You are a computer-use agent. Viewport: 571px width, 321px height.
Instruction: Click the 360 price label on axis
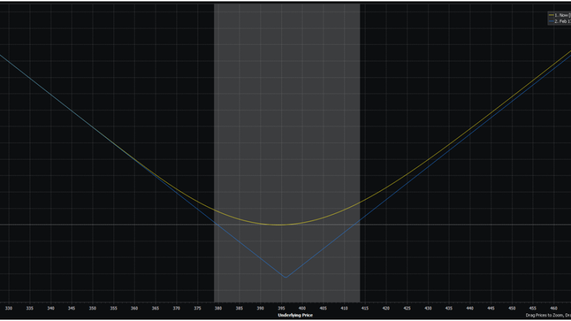134,308
